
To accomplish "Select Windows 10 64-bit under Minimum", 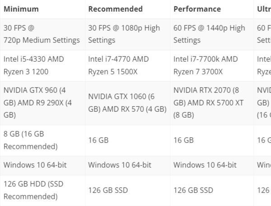I will click(x=42, y=165).
